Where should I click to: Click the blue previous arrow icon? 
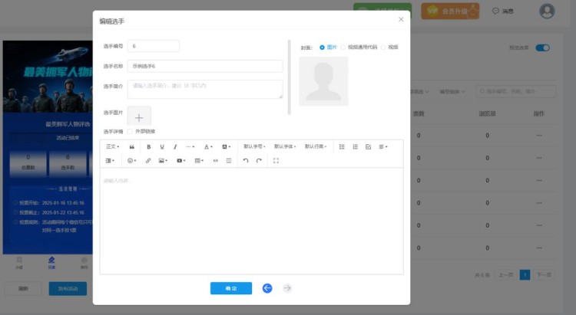[267, 288]
